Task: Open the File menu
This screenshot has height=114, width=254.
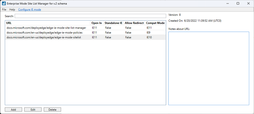Action: click(4, 10)
